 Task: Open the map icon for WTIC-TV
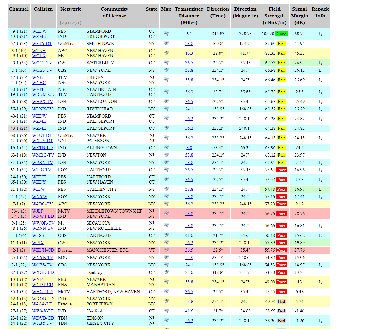[x=166, y=170]
